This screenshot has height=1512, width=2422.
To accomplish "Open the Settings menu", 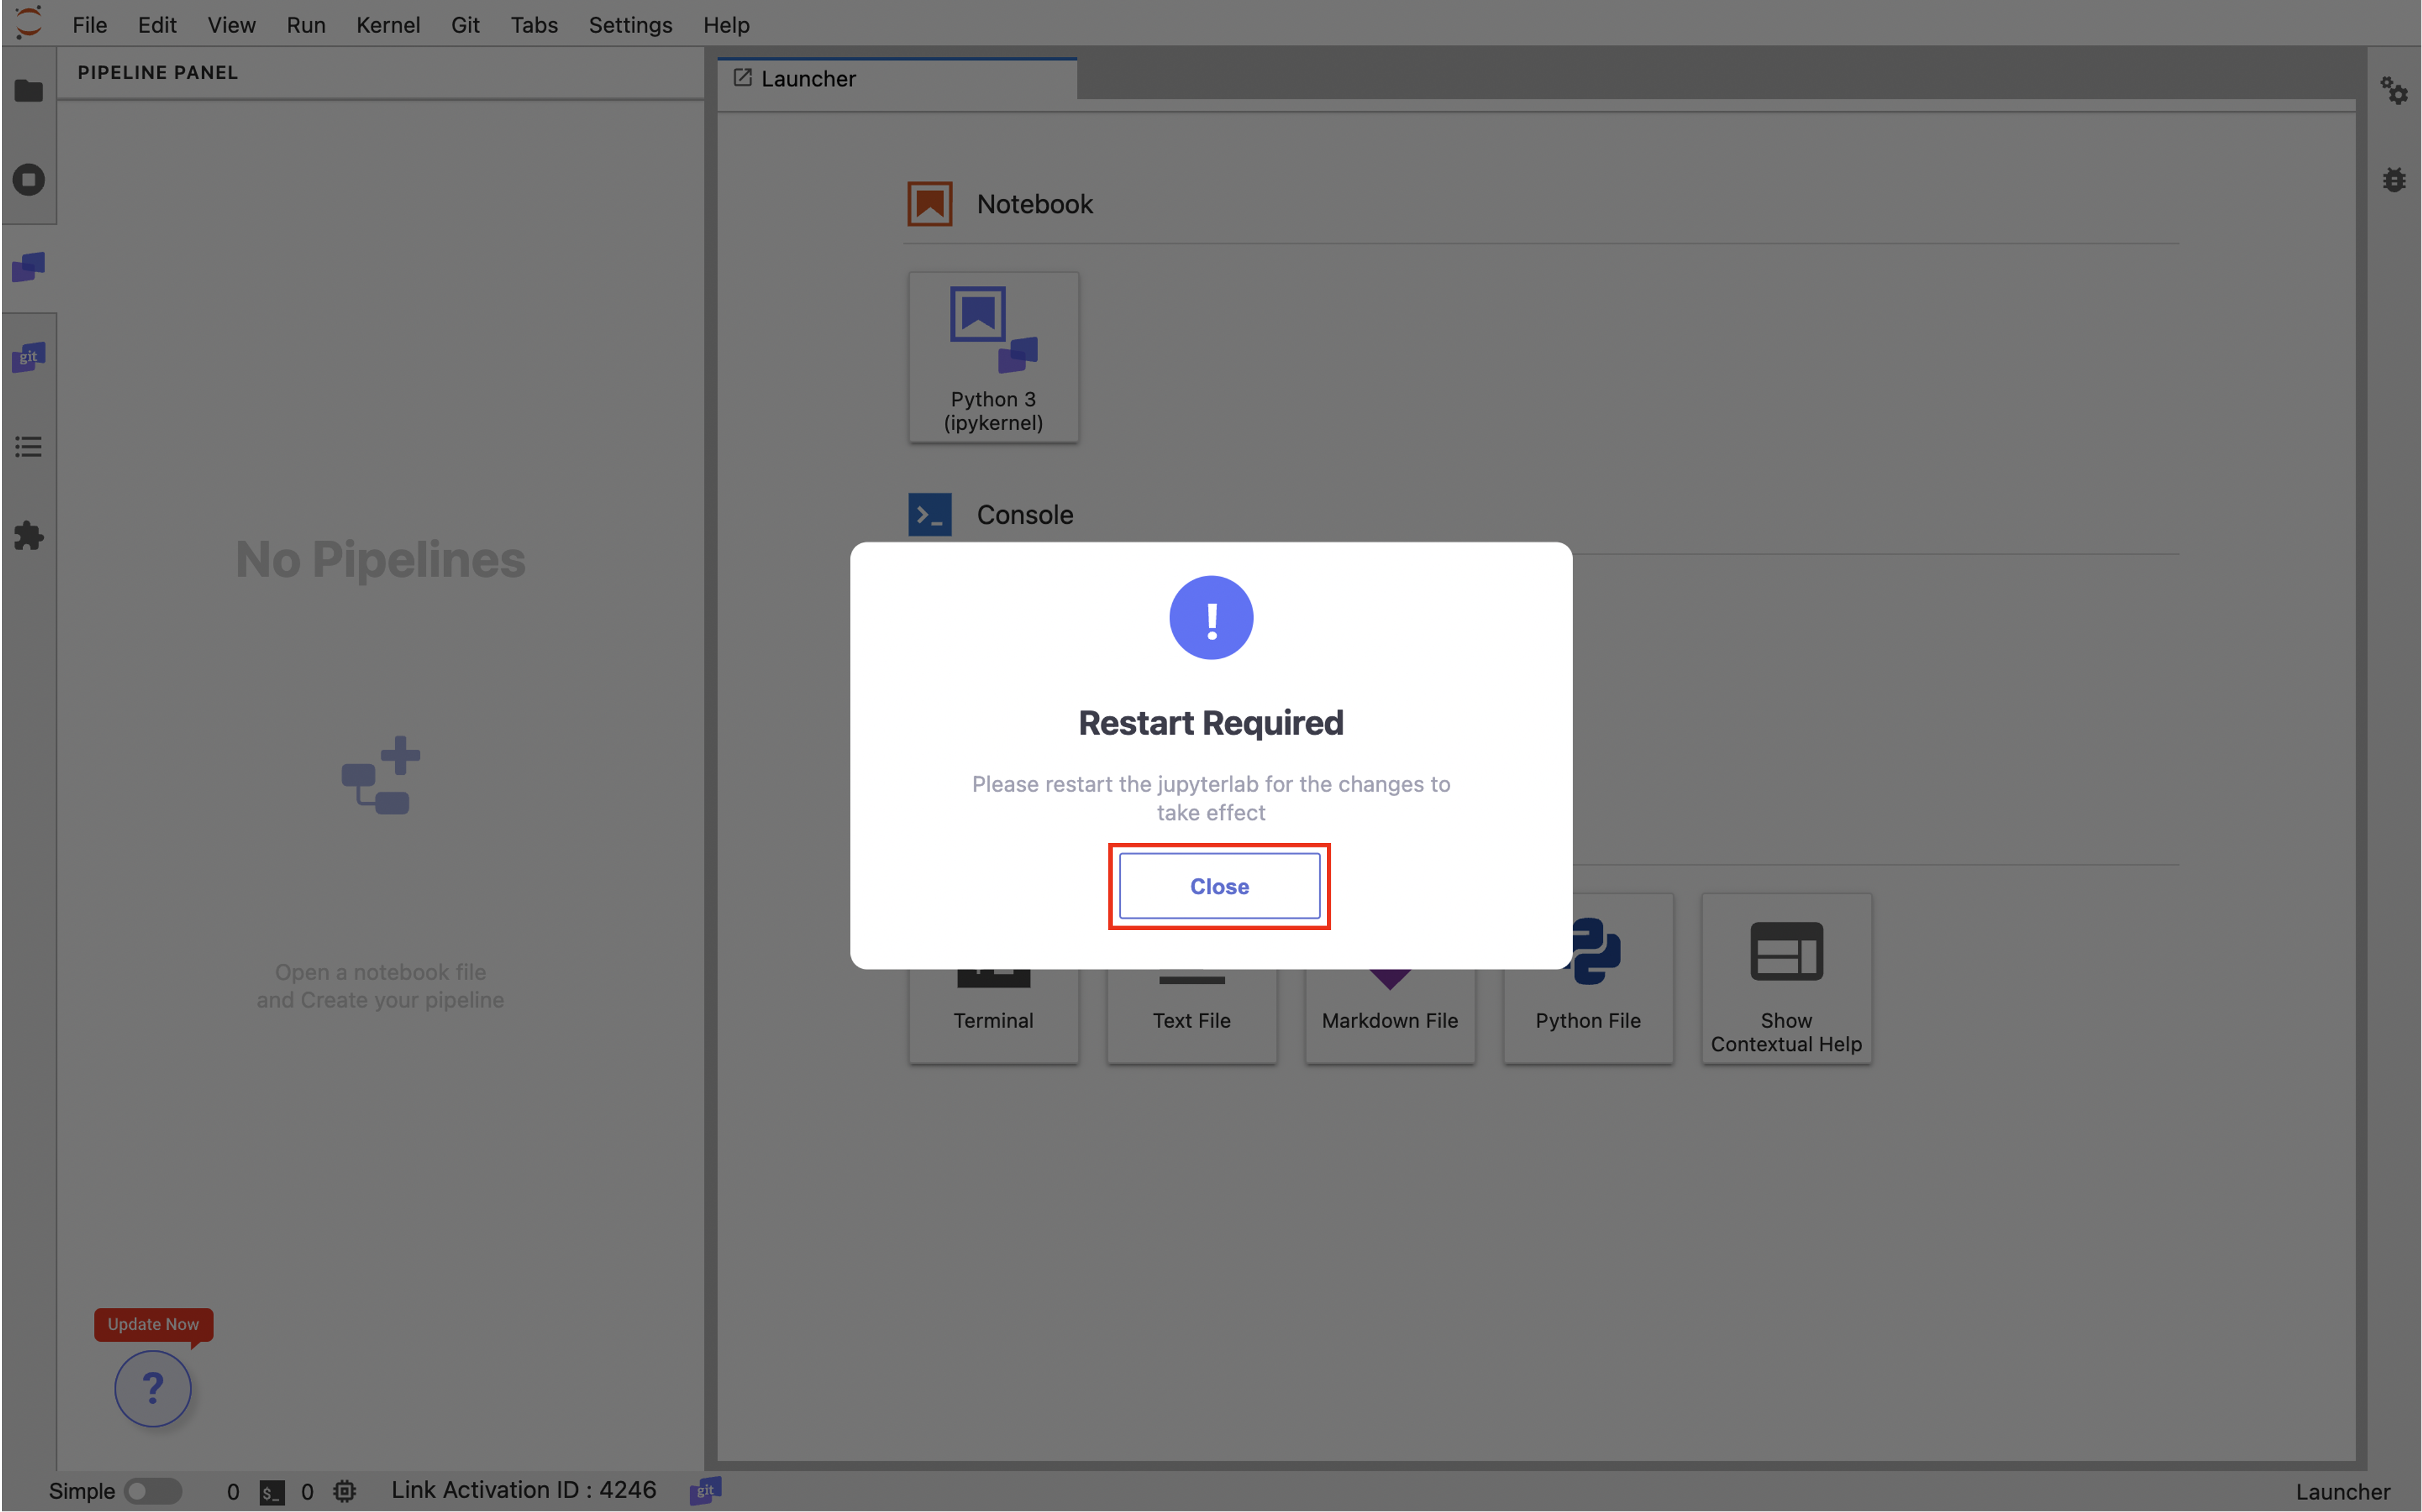I will click(x=629, y=25).
